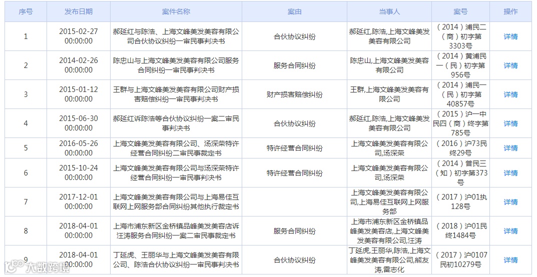Click serial number 1 cell
This screenshot has height=277, width=537.
tap(26, 36)
